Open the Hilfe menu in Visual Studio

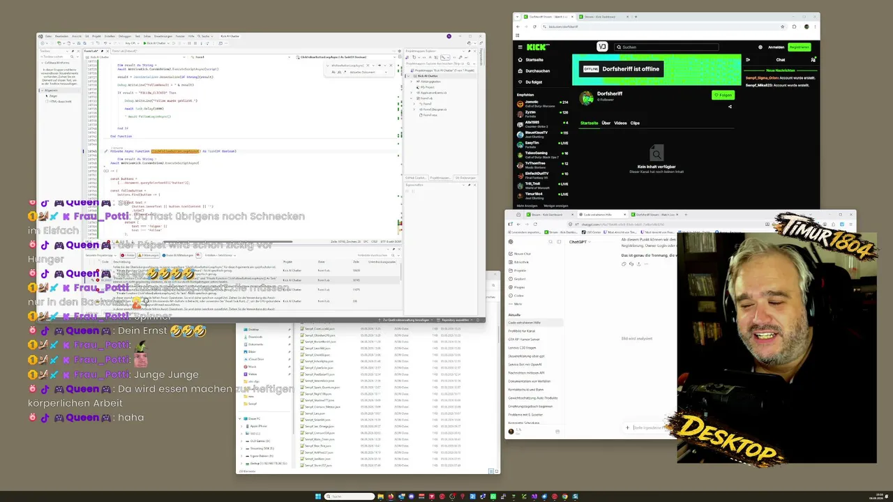pos(190,36)
